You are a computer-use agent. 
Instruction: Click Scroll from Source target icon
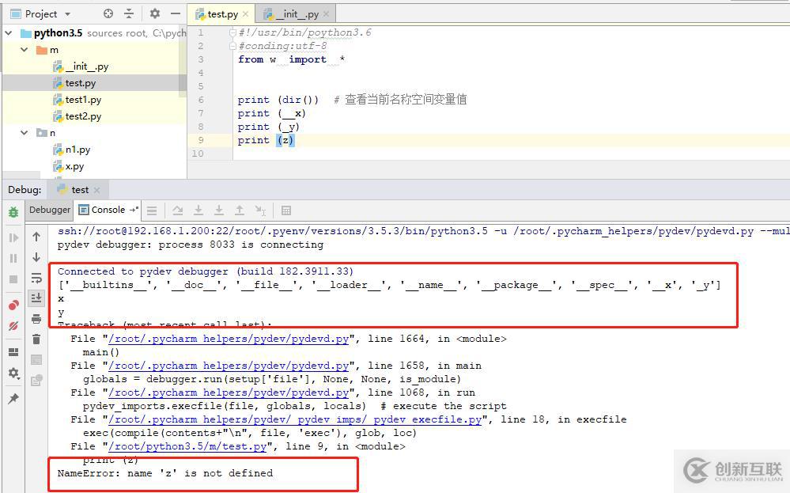click(x=108, y=13)
